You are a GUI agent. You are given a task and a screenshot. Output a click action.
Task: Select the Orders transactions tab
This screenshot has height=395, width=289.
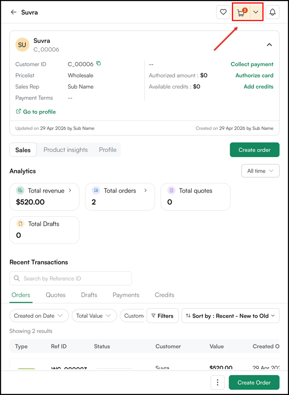(x=21, y=295)
